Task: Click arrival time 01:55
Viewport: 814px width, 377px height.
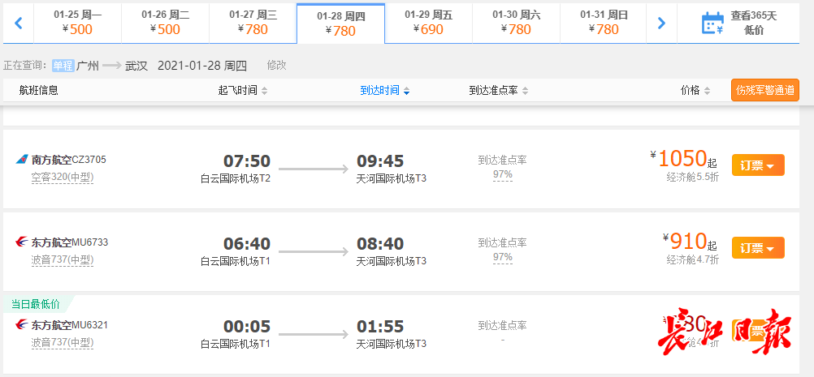Action: point(380,327)
